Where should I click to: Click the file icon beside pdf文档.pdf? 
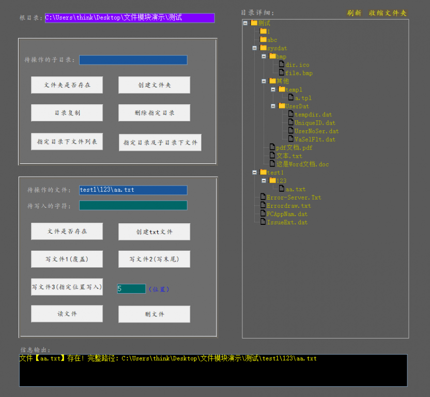tap(272, 147)
